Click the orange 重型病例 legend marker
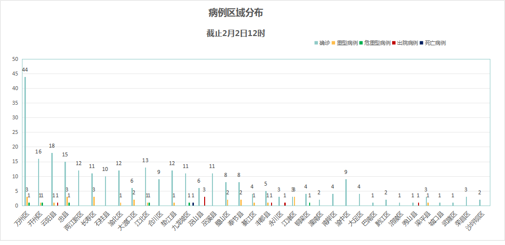Viewport: 505px width, 245px height. (x=334, y=43)
